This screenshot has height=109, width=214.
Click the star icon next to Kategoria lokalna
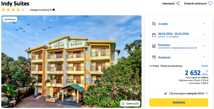pyautogui.click(x=53, y=10)
